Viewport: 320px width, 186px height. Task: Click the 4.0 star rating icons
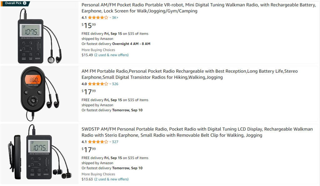98,84
